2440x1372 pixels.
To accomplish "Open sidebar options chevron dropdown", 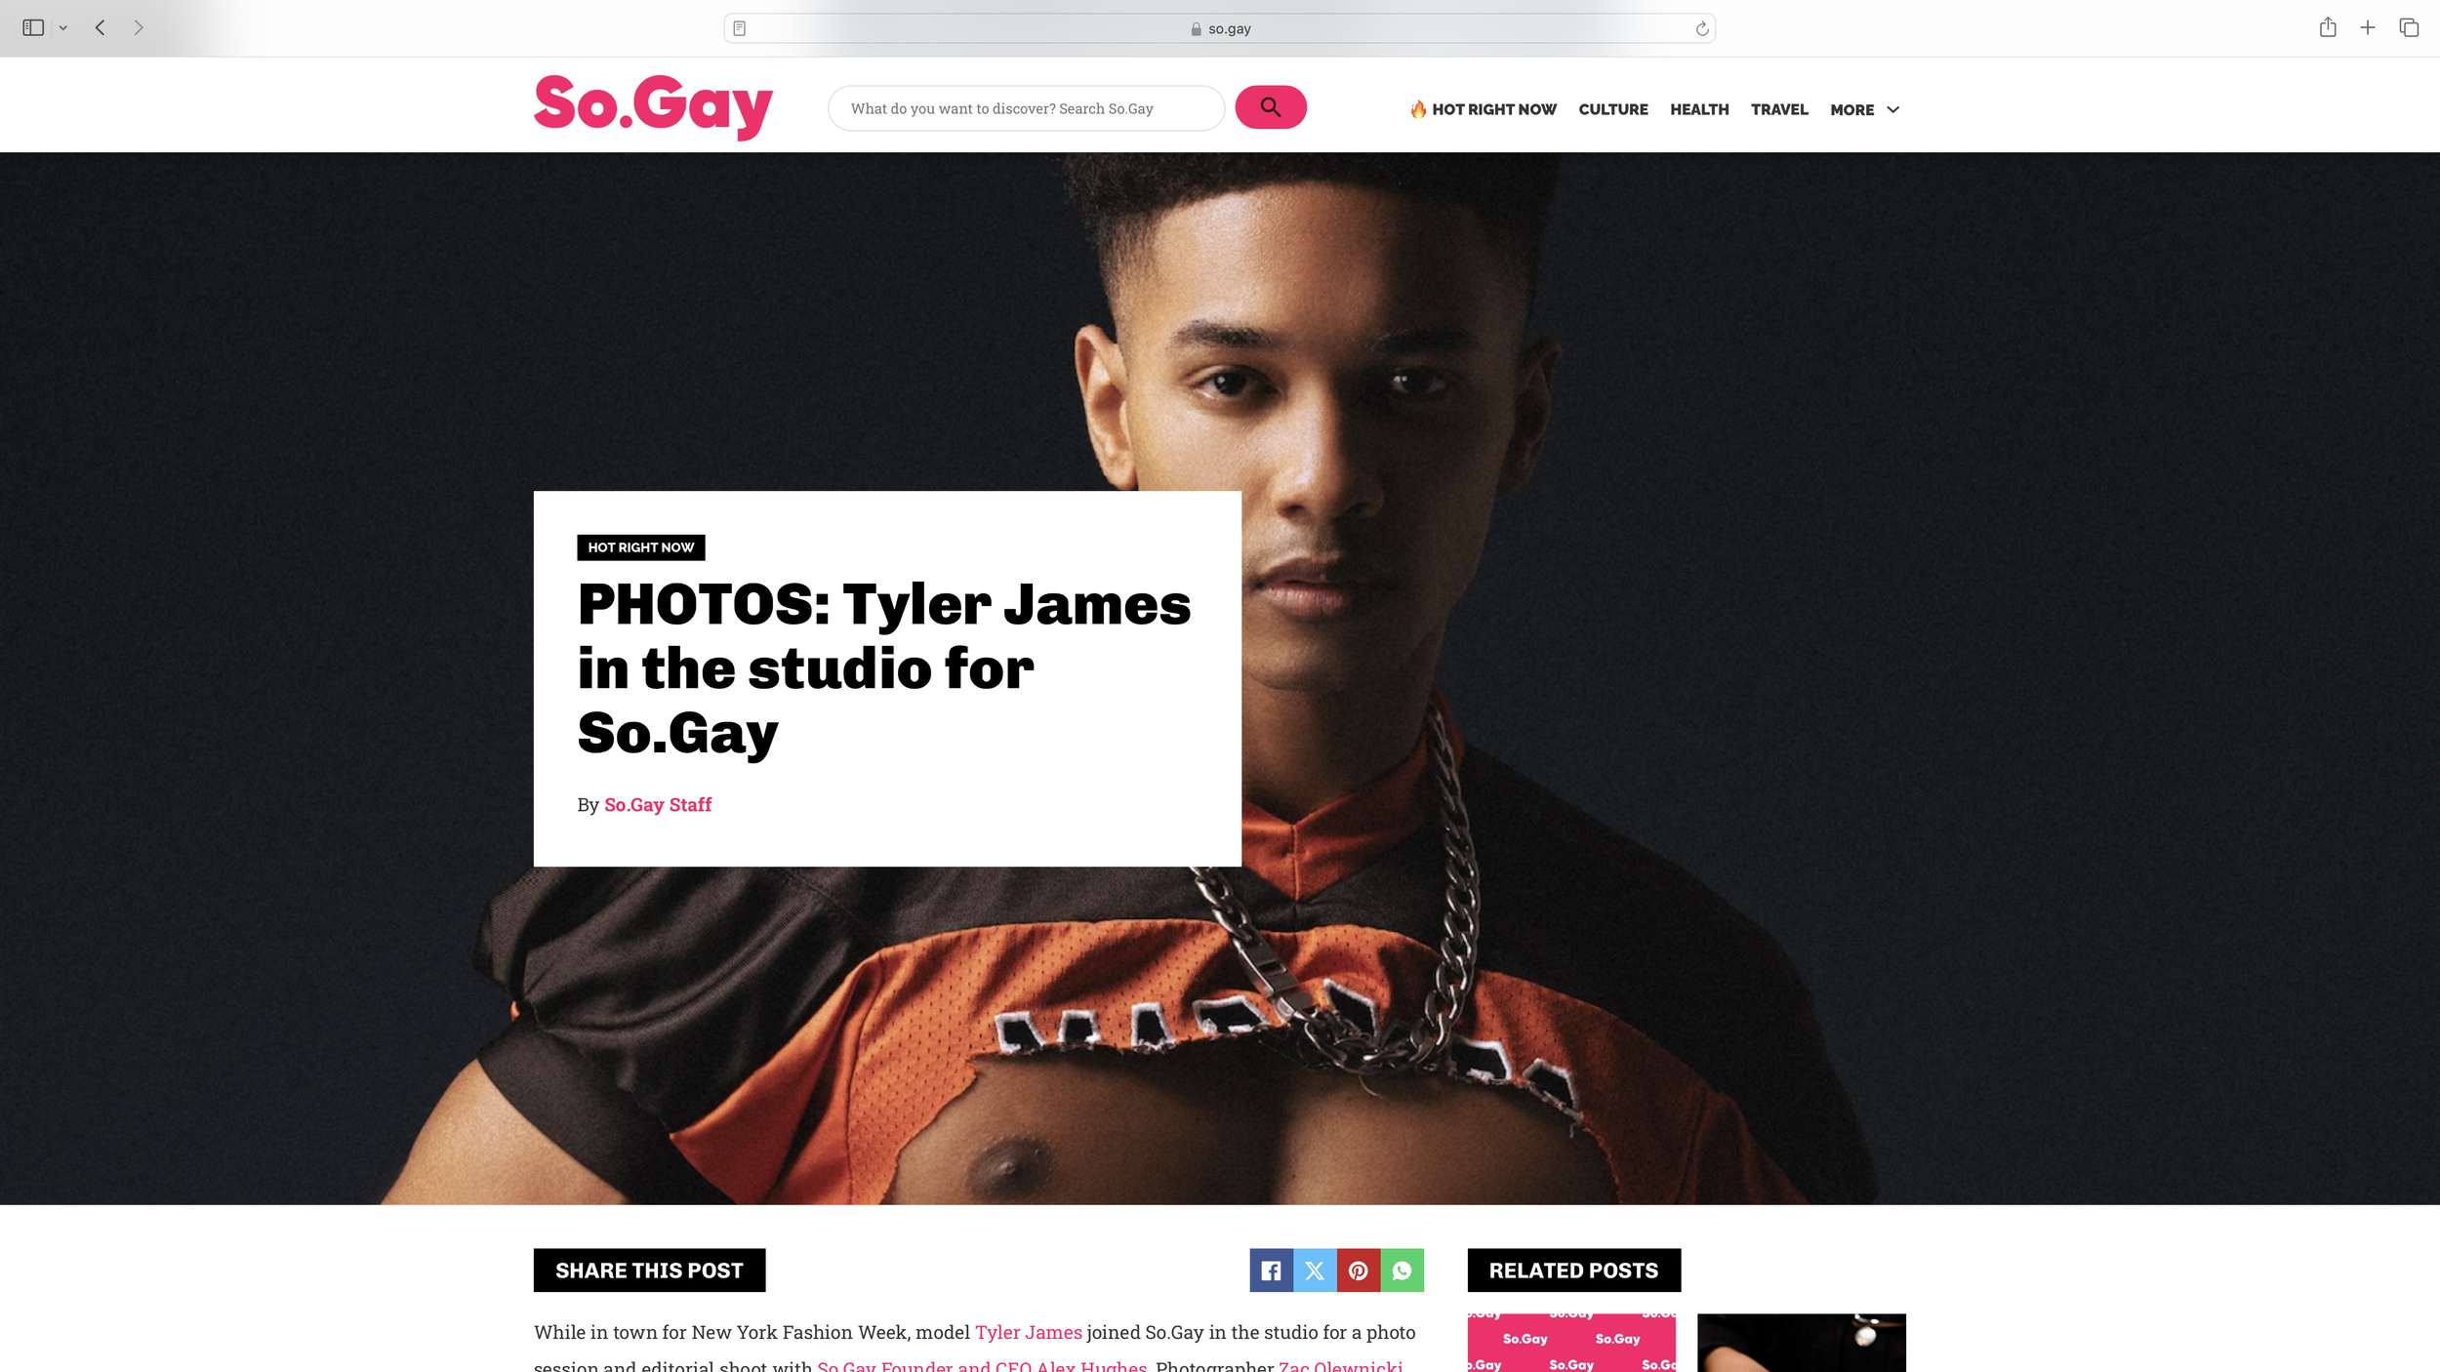I will (x=63, y=28).
